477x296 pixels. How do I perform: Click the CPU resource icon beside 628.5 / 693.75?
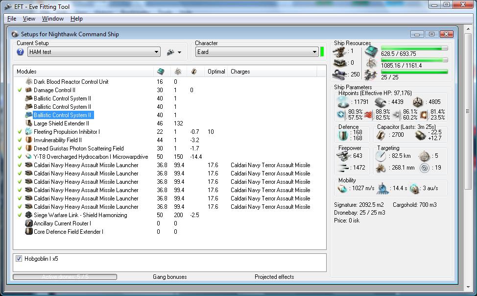click(371, 51)
